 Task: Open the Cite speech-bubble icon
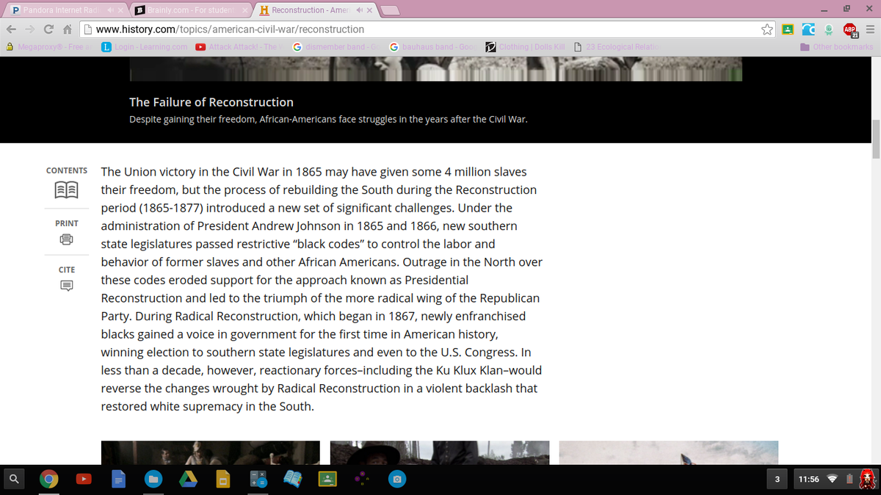coord(66,286)
